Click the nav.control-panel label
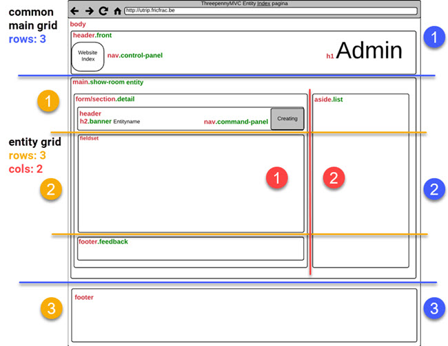This screenshot has width=448, height=346. pos(135,55)
